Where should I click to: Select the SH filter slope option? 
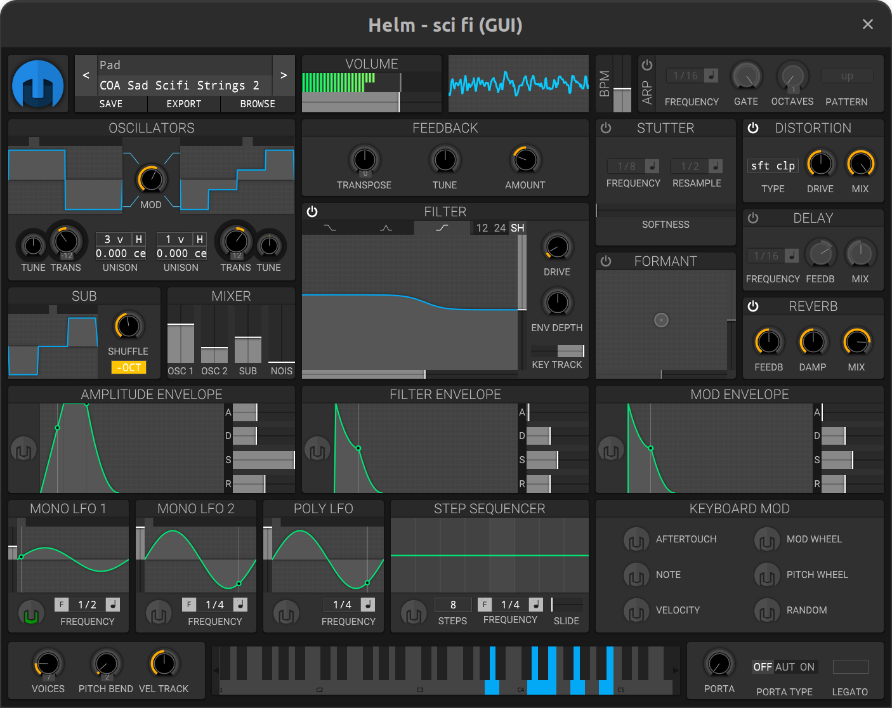tap(518, 228)
